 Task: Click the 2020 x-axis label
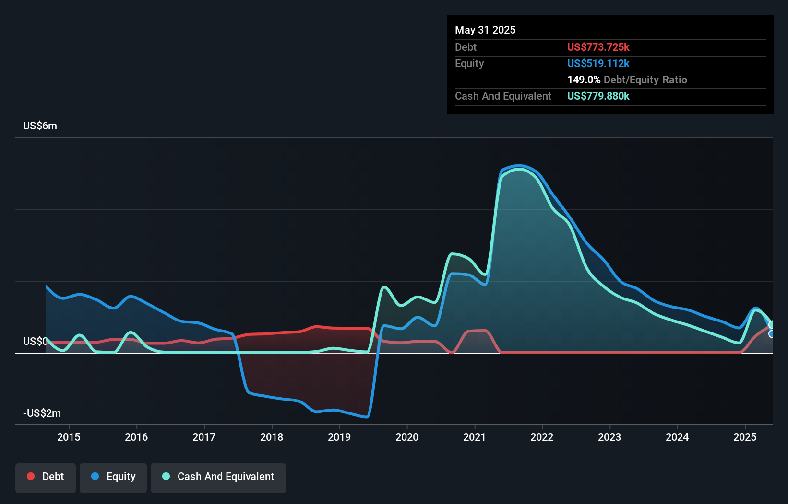point(407,437)
